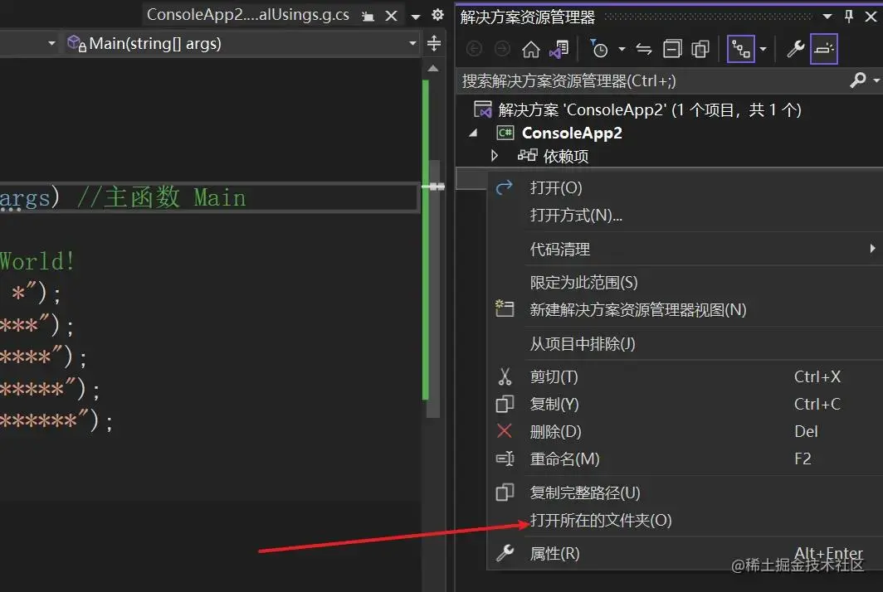Click the Show All Files icon
The height and width of the screenshot is (592, 883).
point(700,48)
